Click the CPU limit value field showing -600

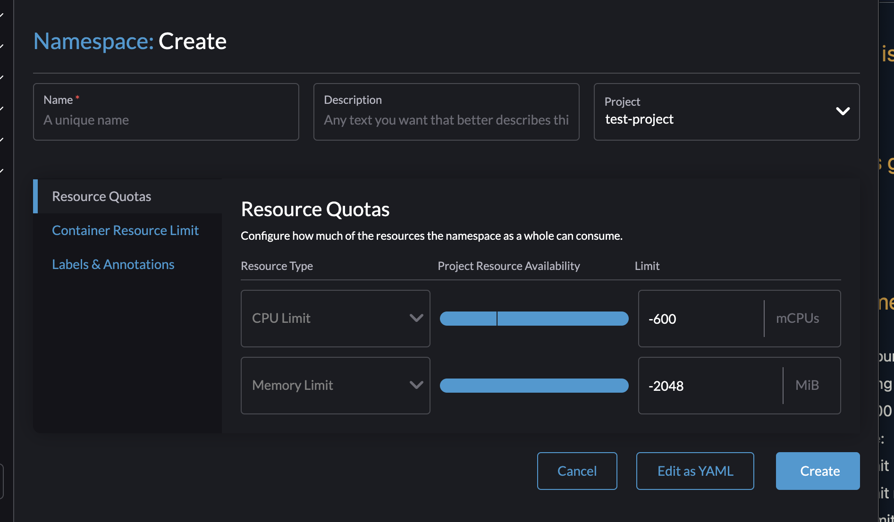coord(701,319)
